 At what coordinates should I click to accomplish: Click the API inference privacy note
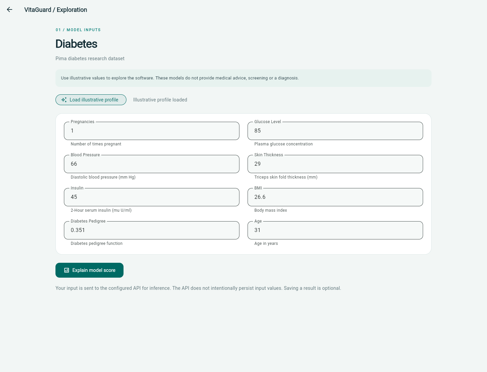[198, 288]
